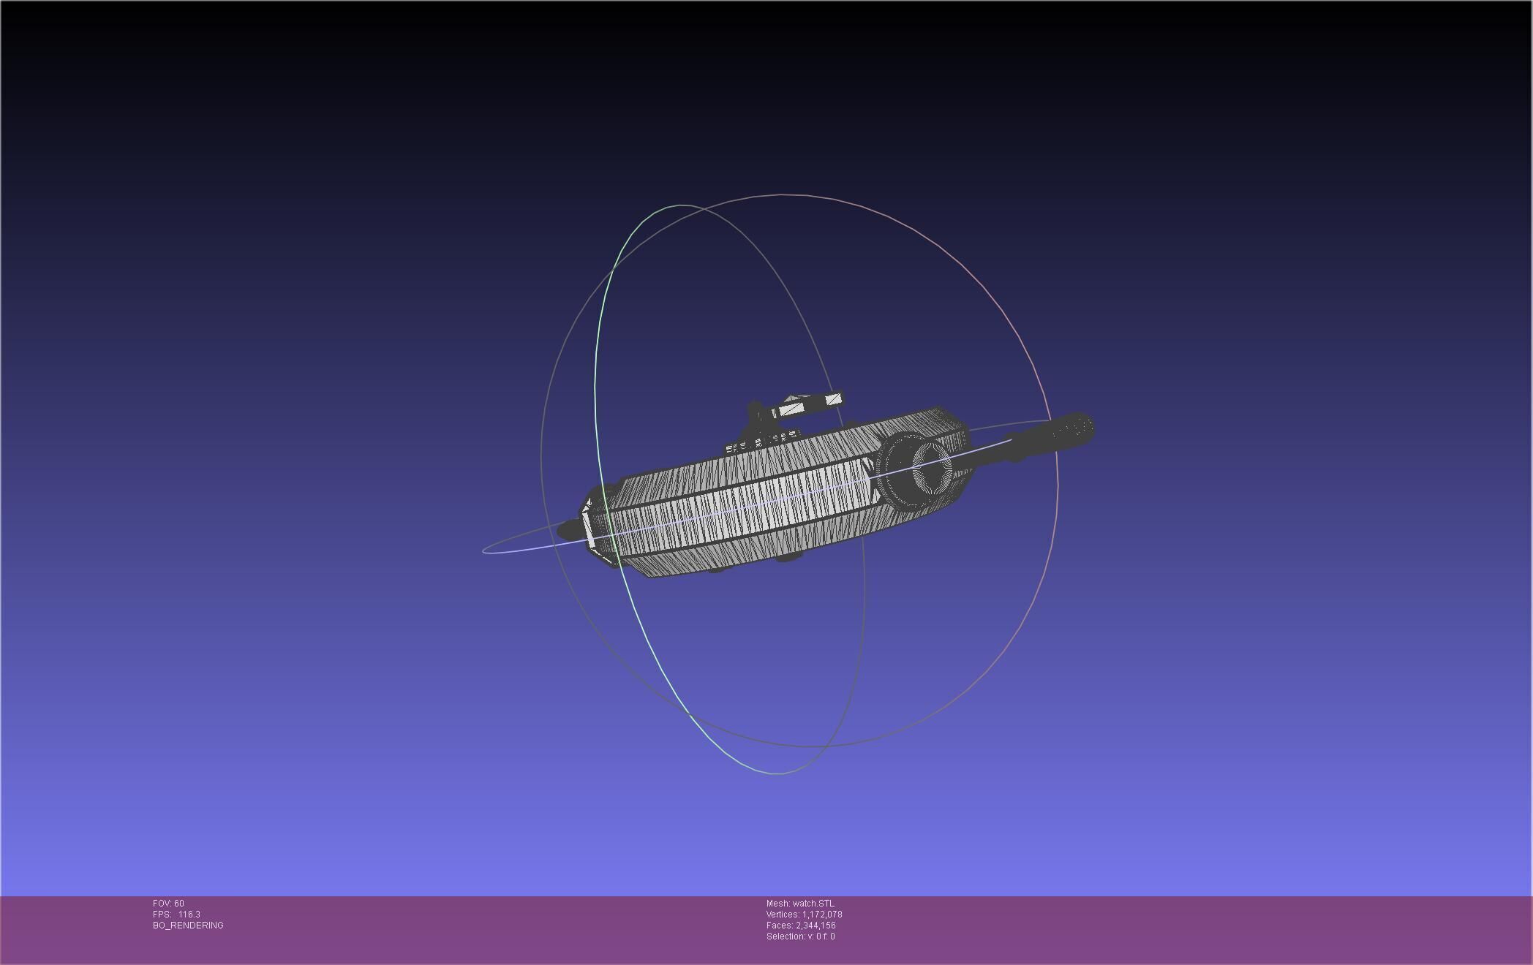The image size is (1533, 965).
Task: Click the Selection v: 0 f: 0 text
Action: pos(800,936)
